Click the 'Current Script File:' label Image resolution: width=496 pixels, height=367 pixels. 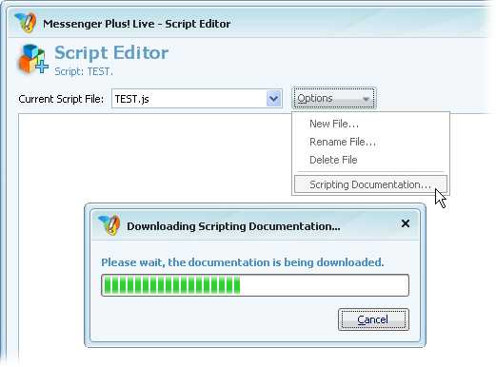click(x=61, y=99)
